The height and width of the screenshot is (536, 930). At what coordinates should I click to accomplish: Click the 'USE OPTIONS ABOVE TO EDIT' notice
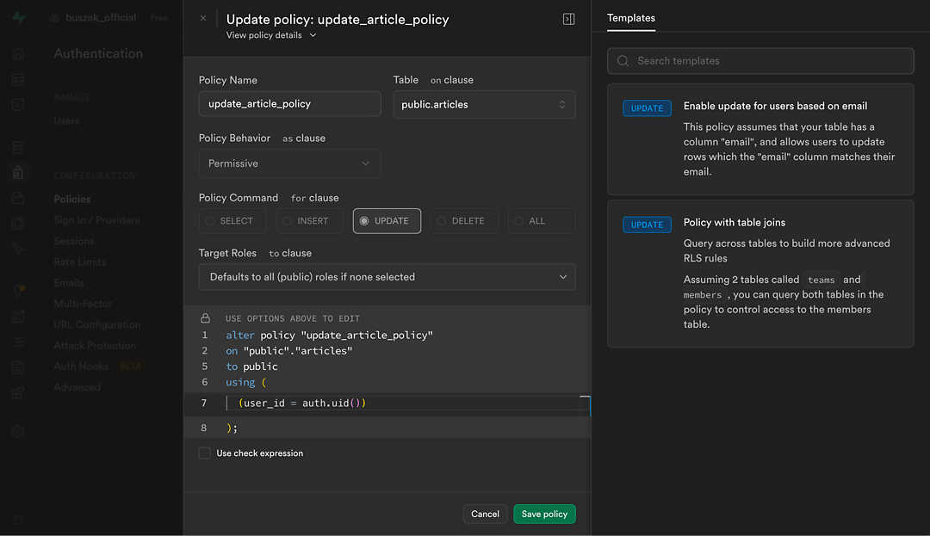coord(293,318)
